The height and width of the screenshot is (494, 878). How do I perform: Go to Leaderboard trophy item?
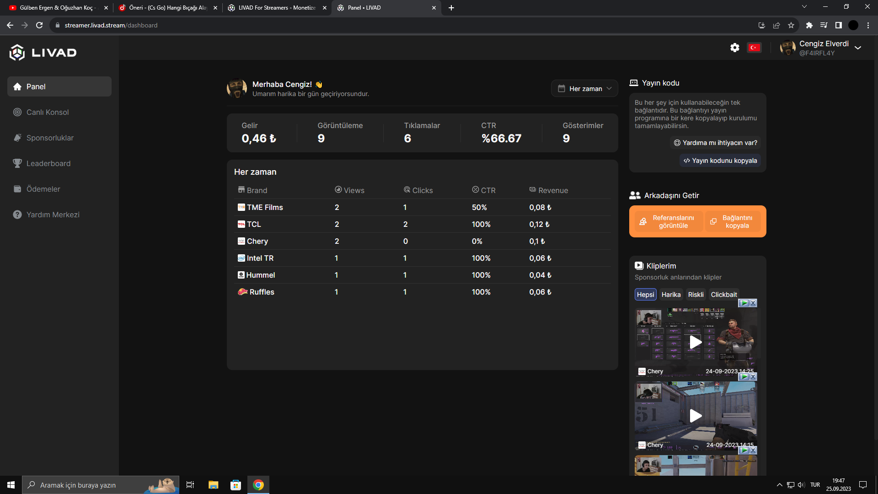pyautogui.click(x=48, y=163)
